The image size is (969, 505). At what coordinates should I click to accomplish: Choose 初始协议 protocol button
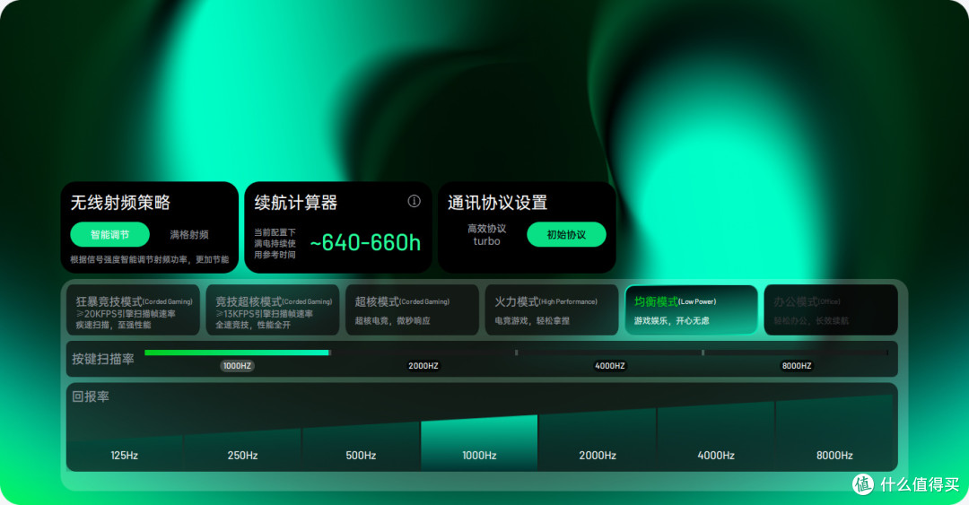[566, 234]
